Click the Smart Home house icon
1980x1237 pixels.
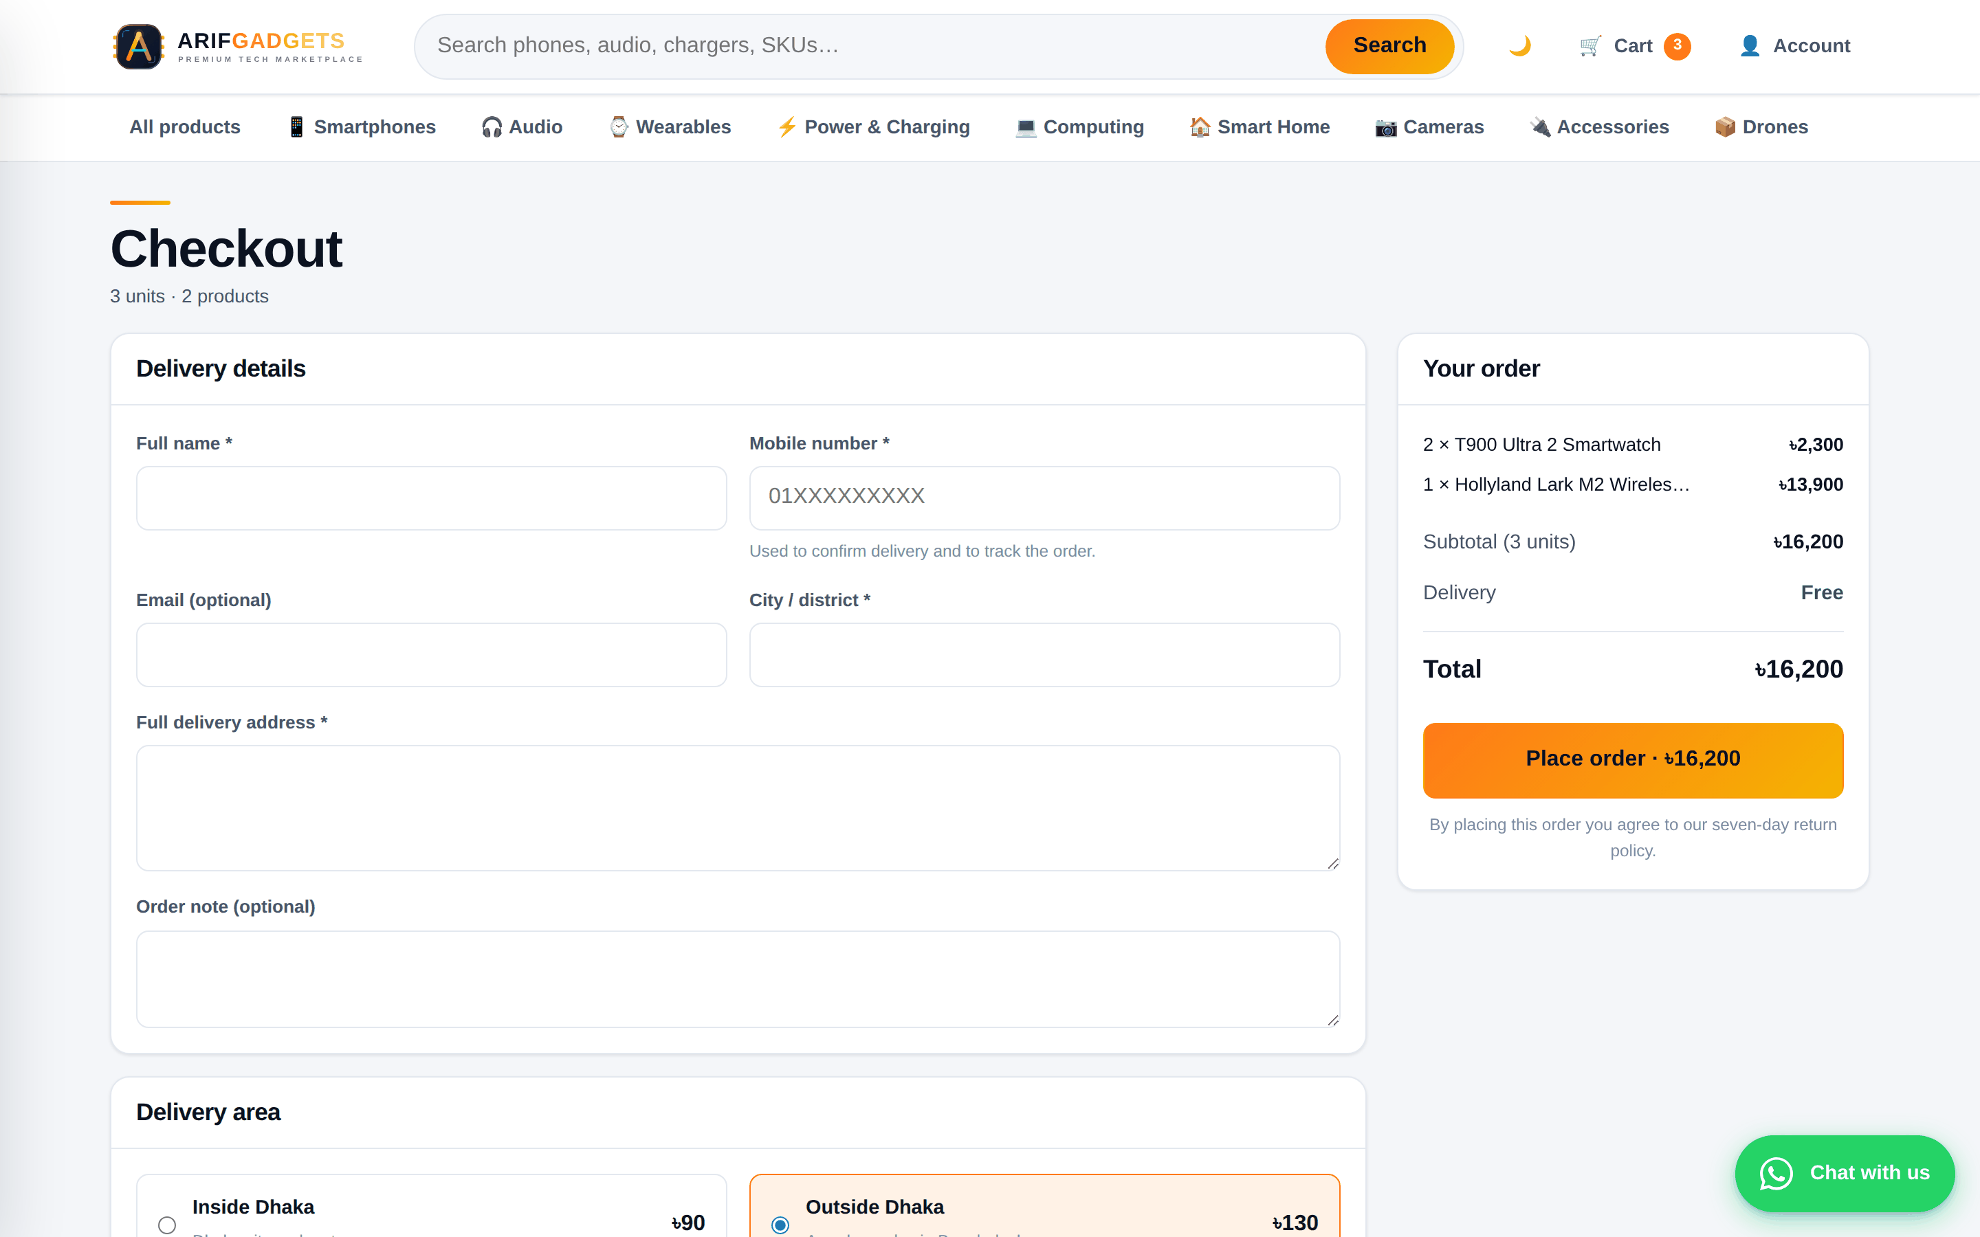pyautogui.click(x=1200, y=127)
